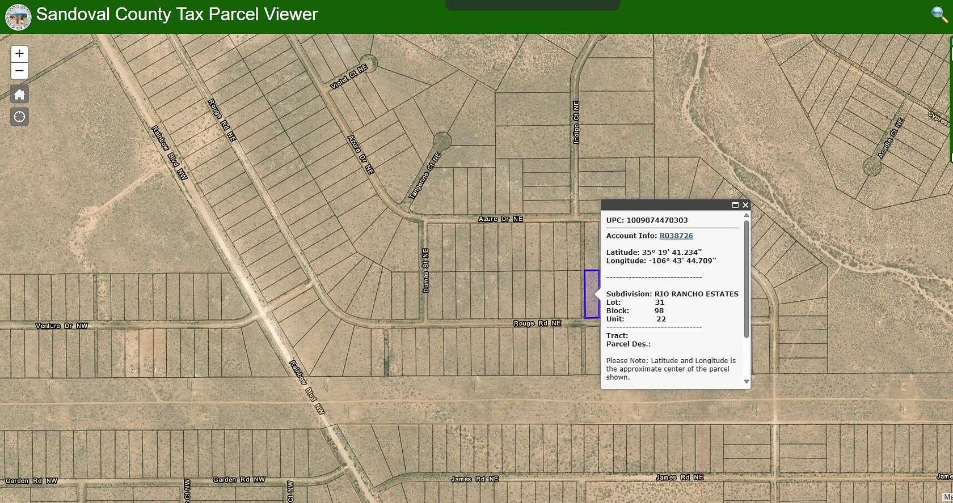This screenshot has height=503, width=953.
Task: Expand the dark collapsed panel at top center
Action: click(x=532, y=5)
